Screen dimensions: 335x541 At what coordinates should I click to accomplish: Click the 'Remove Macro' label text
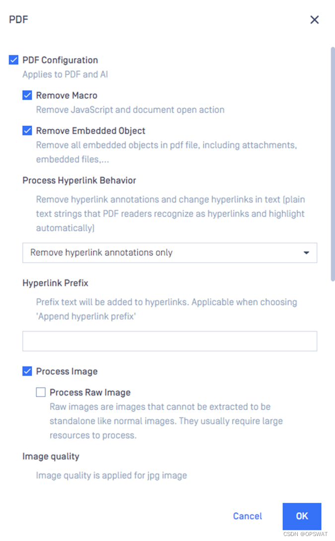tap(67, 96)
